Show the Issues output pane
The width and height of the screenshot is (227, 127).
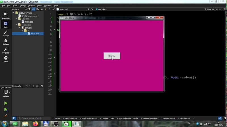click(x=56, y=118)
